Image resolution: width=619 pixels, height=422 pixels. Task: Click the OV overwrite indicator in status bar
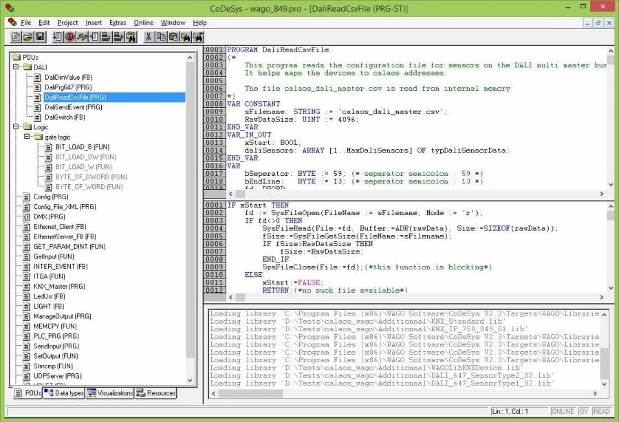coord(583,412)
